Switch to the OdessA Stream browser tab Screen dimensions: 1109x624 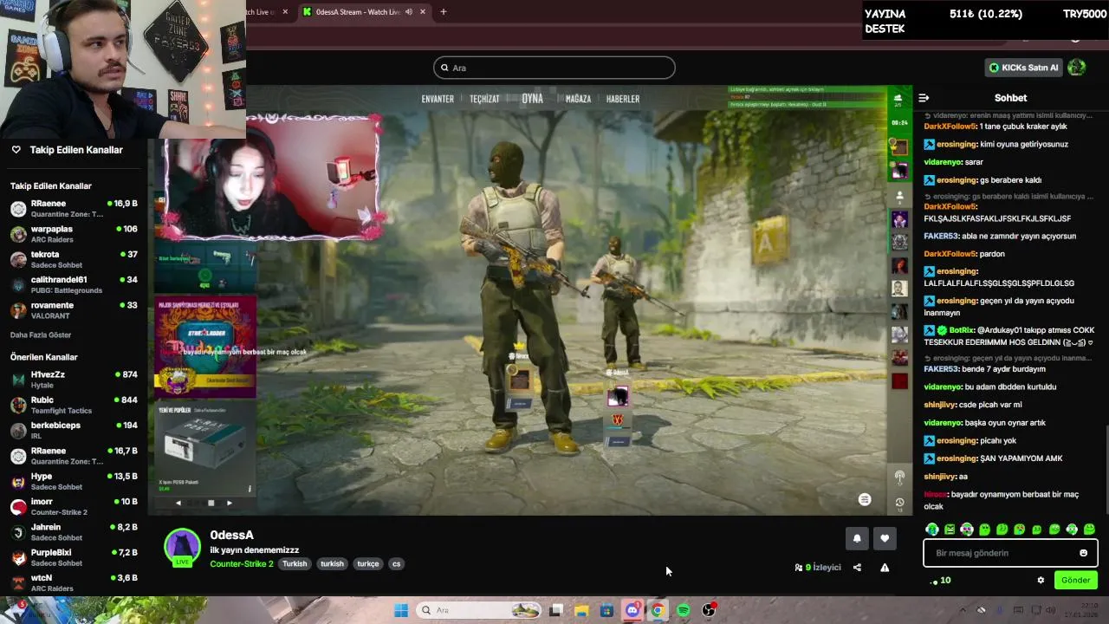click(357, 12)
